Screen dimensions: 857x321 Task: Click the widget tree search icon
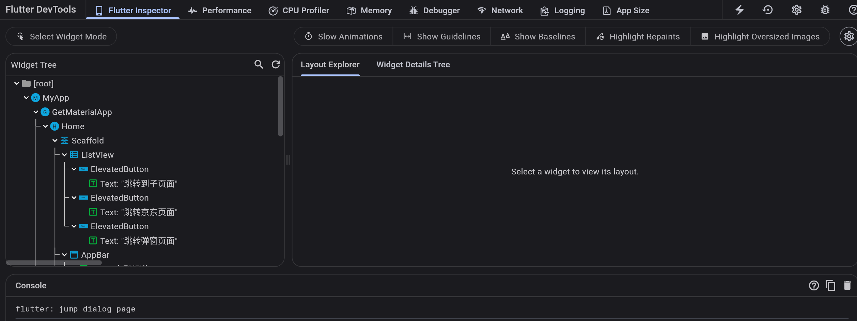[259, 64]
